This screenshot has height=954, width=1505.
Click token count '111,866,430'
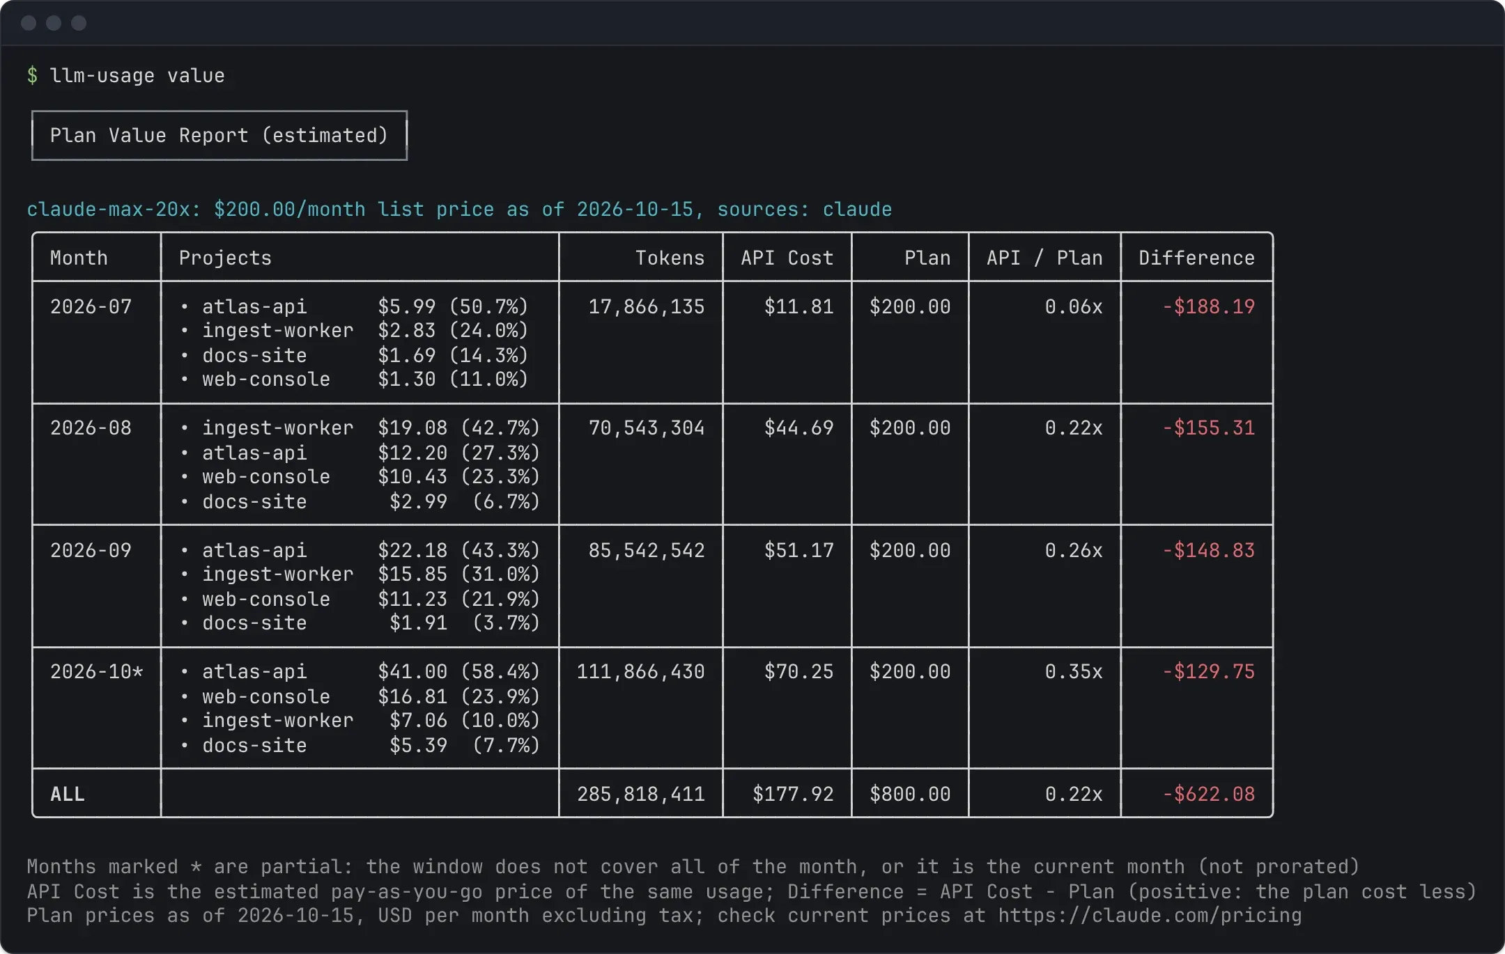coord(640,671)
